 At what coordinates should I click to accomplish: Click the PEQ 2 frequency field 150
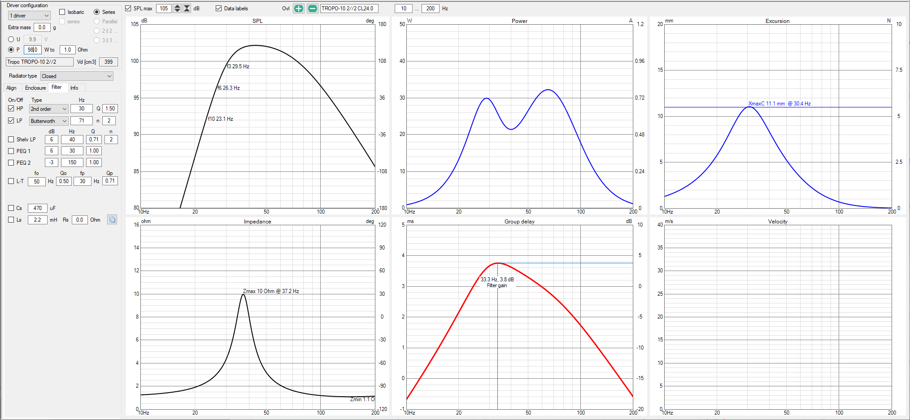[x=72, y=162]
